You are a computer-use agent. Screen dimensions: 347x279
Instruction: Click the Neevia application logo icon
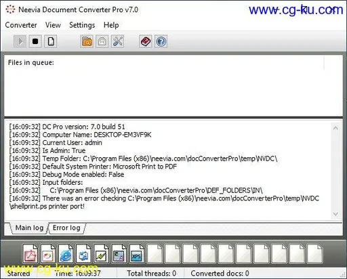tap(10, 9)
